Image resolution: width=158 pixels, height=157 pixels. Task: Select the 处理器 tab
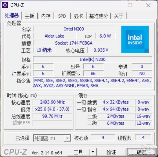click(11, 16)
